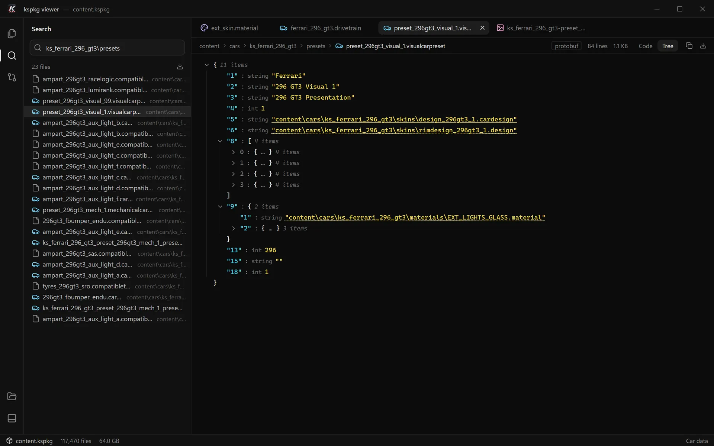
Task: Click the "296 GT3 Presentation" string value
Action: [x=313, y=97]
